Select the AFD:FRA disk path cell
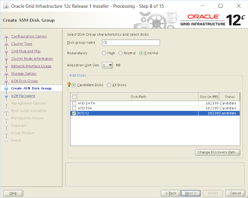 pos(138,108)
